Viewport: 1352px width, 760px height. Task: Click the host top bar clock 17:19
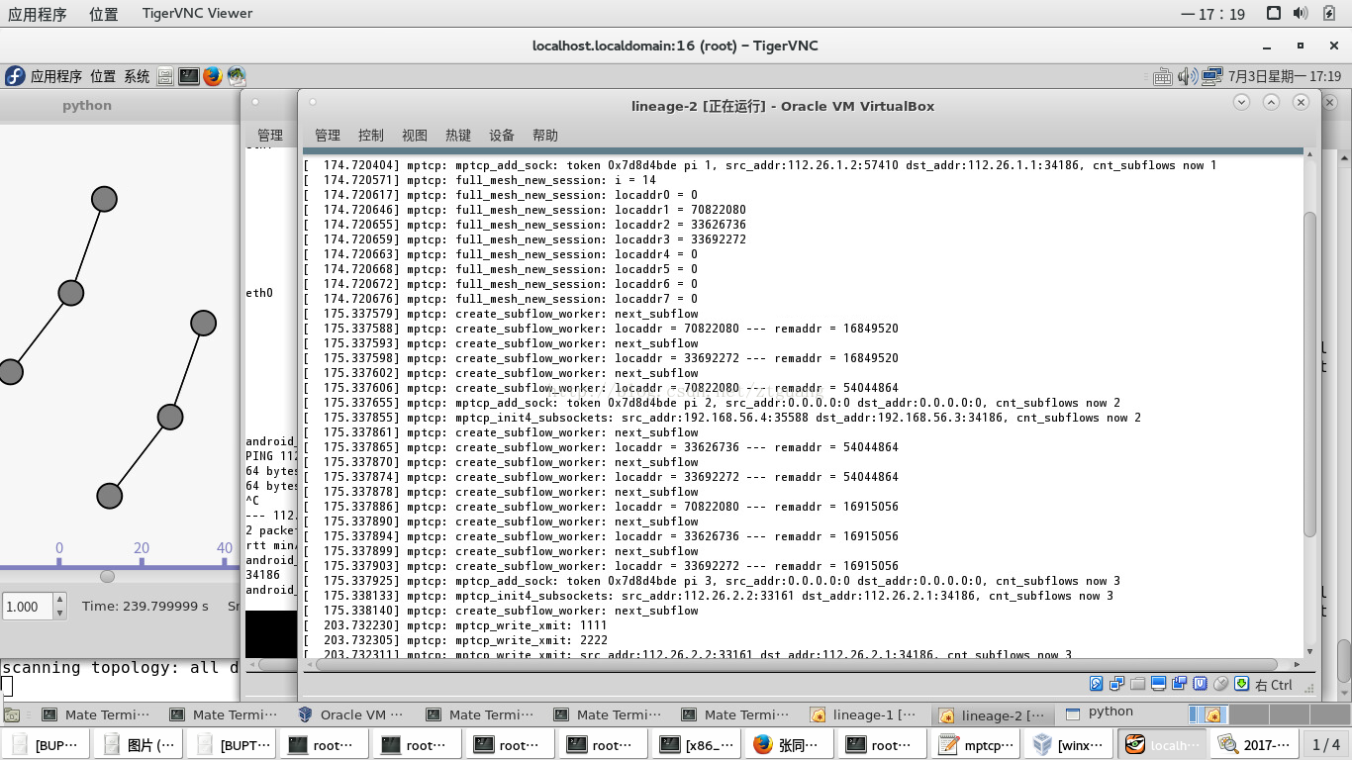tap(1213, 14)
